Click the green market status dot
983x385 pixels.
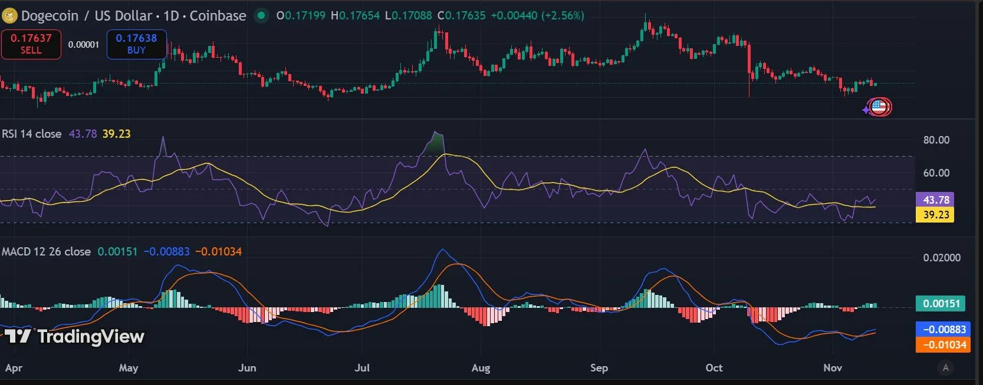(261, 16)
